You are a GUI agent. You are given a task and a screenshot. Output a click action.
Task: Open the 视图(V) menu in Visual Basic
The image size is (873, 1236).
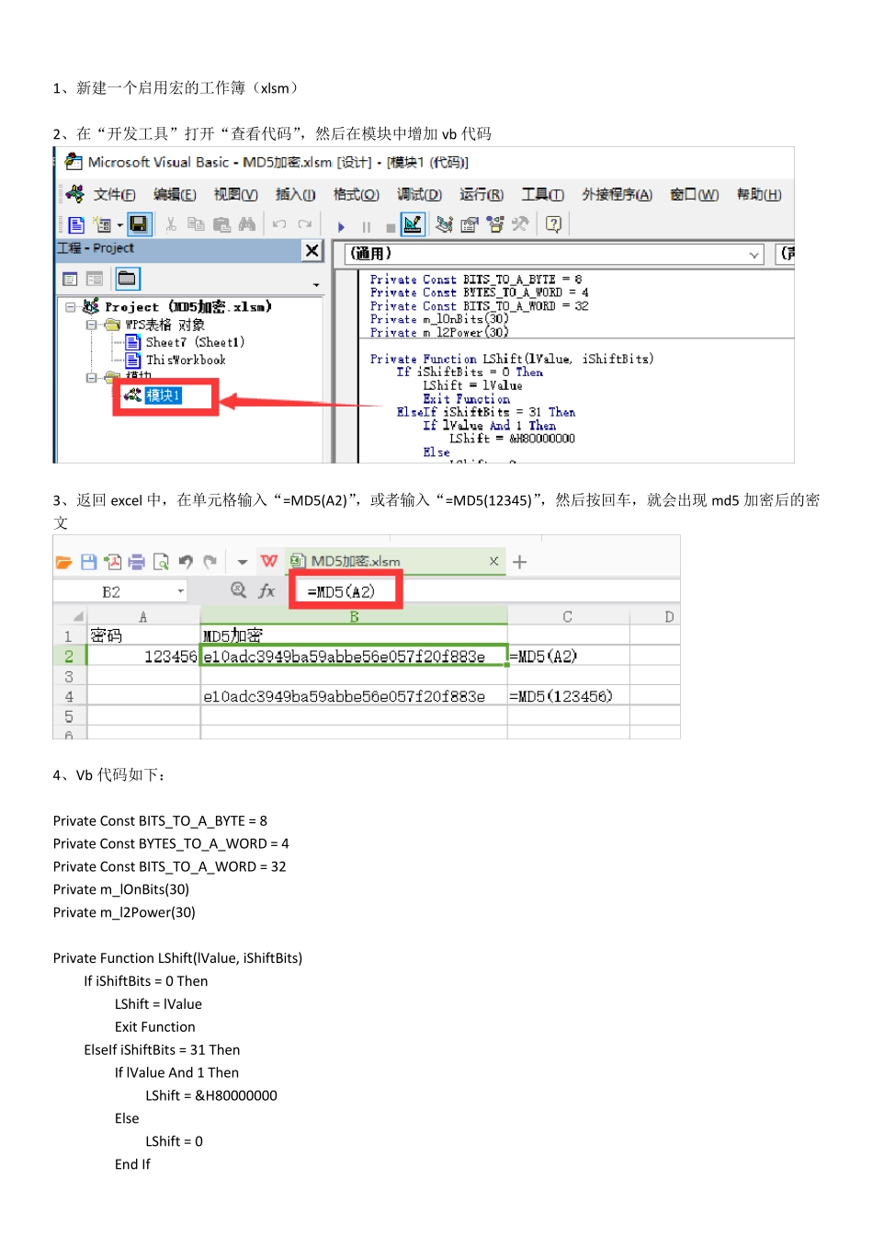235,194
